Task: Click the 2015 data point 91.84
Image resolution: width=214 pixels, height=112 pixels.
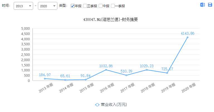Action: point(86,79)
